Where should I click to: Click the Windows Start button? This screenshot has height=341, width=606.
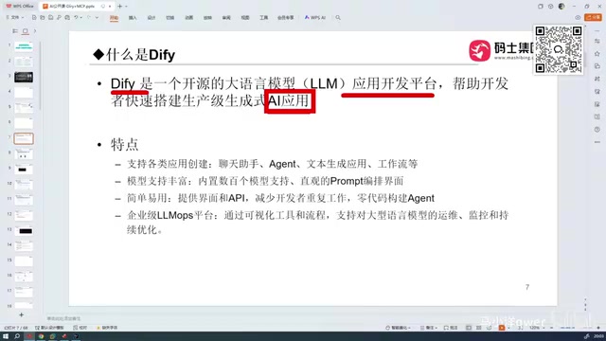click(6, 336)
